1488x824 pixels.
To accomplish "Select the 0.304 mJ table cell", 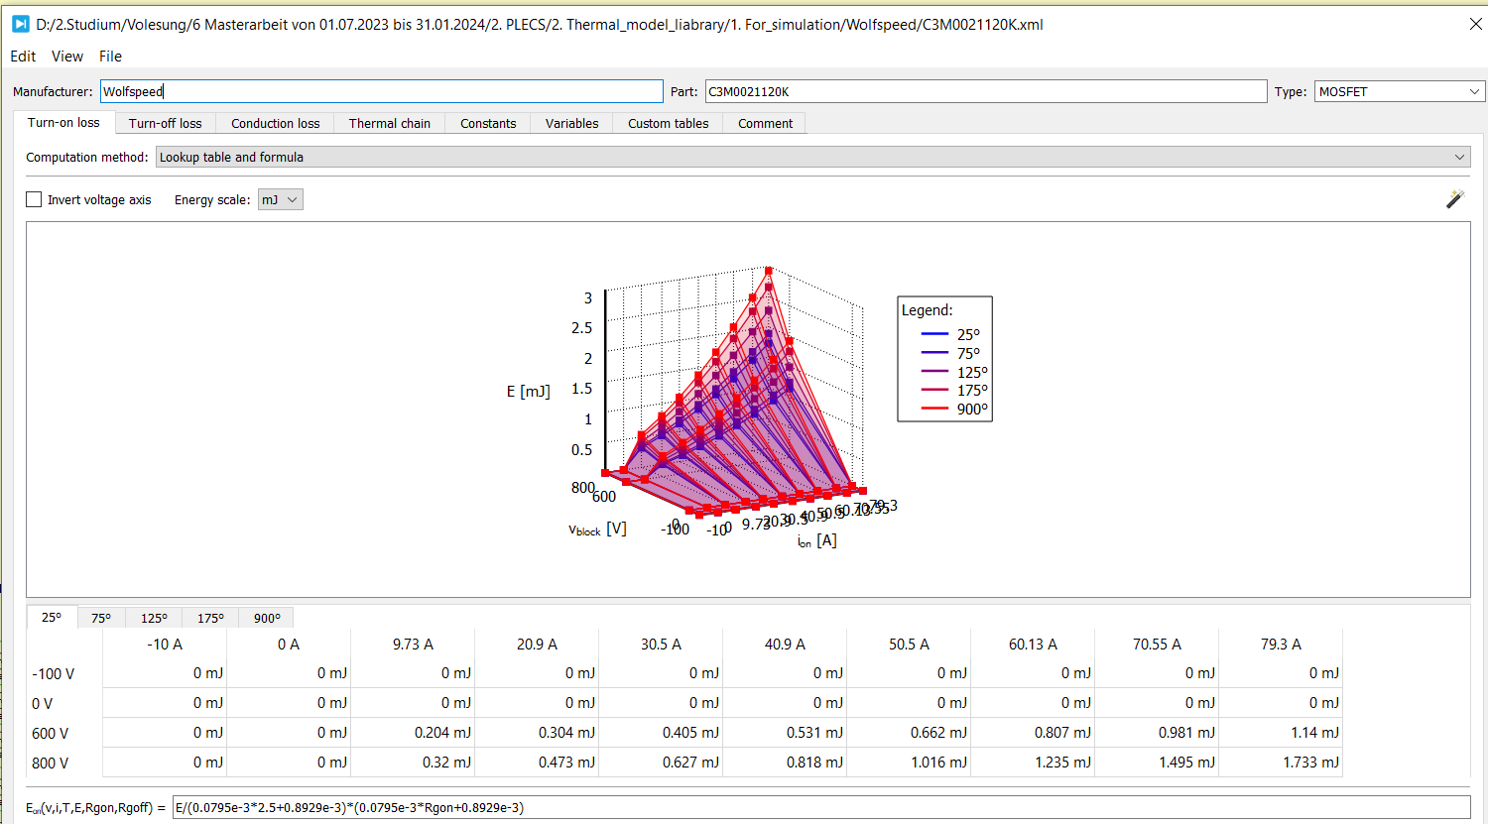I will [x=537, y=733].
